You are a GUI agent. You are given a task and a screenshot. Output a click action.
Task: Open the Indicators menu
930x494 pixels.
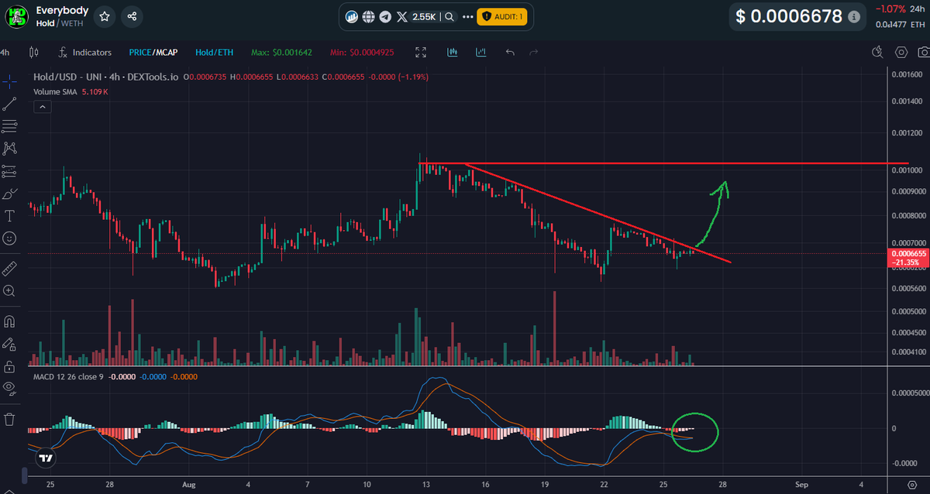click(85, 53)
